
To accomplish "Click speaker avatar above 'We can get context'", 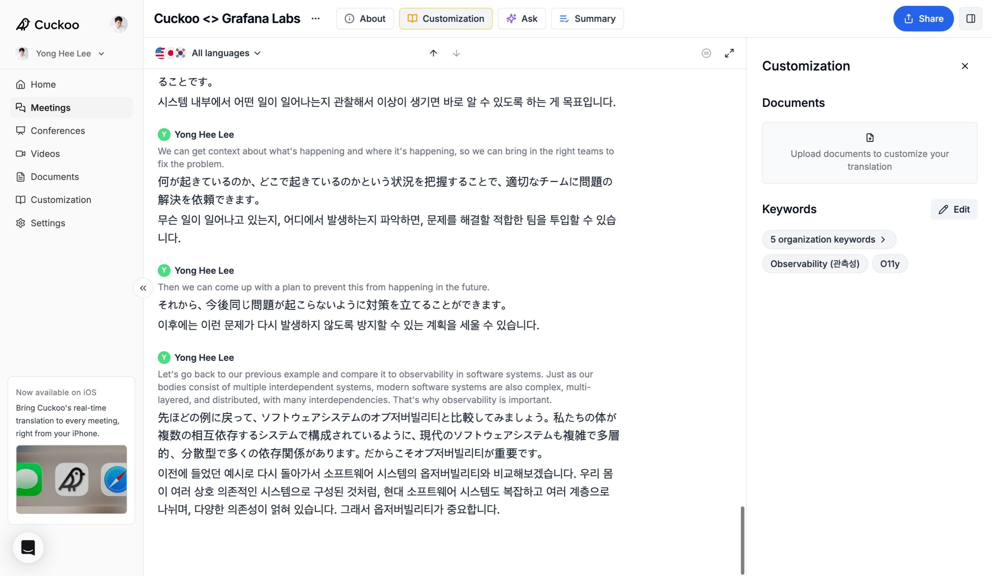I will pyautogui.click(x=164, y=134).
